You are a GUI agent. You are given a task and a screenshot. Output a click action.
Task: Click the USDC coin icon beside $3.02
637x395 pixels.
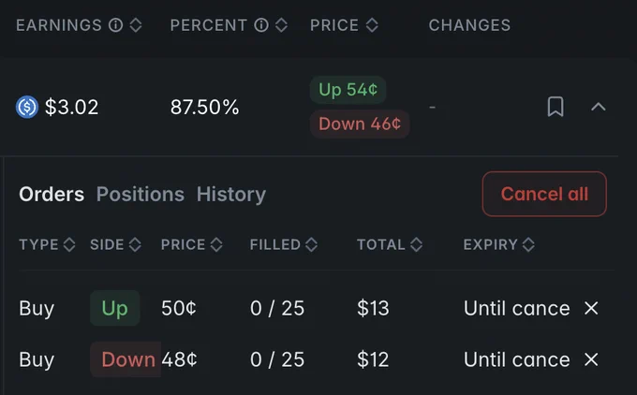tap(27, 107)
